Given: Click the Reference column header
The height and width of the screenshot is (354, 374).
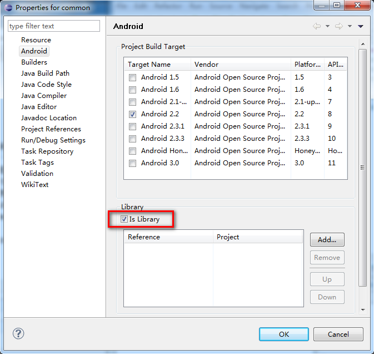Looking at the screenshot, I should click(168, 237).
